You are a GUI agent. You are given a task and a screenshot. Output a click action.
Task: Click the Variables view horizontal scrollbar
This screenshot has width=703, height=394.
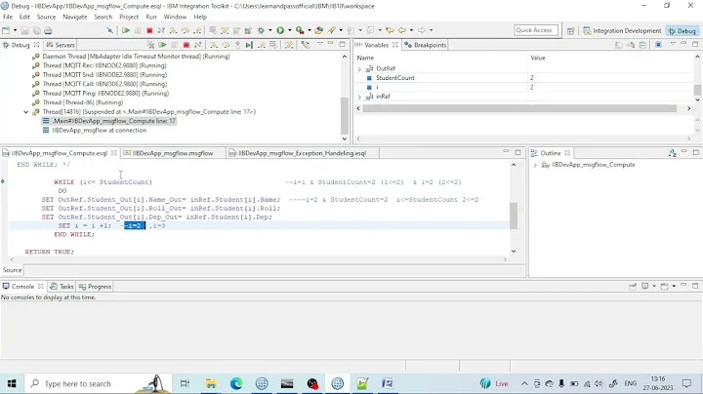[519, 108]
